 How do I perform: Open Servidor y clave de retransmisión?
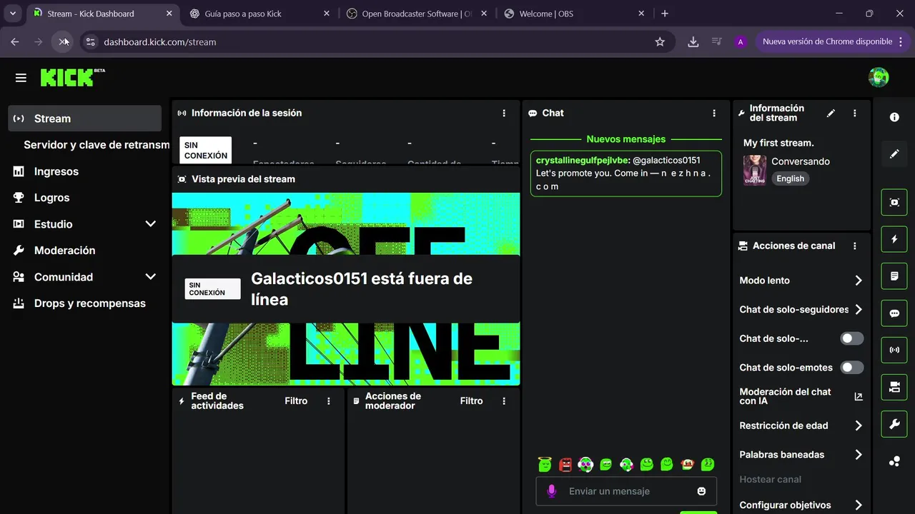pyautogui.click(x=97, y=145)
